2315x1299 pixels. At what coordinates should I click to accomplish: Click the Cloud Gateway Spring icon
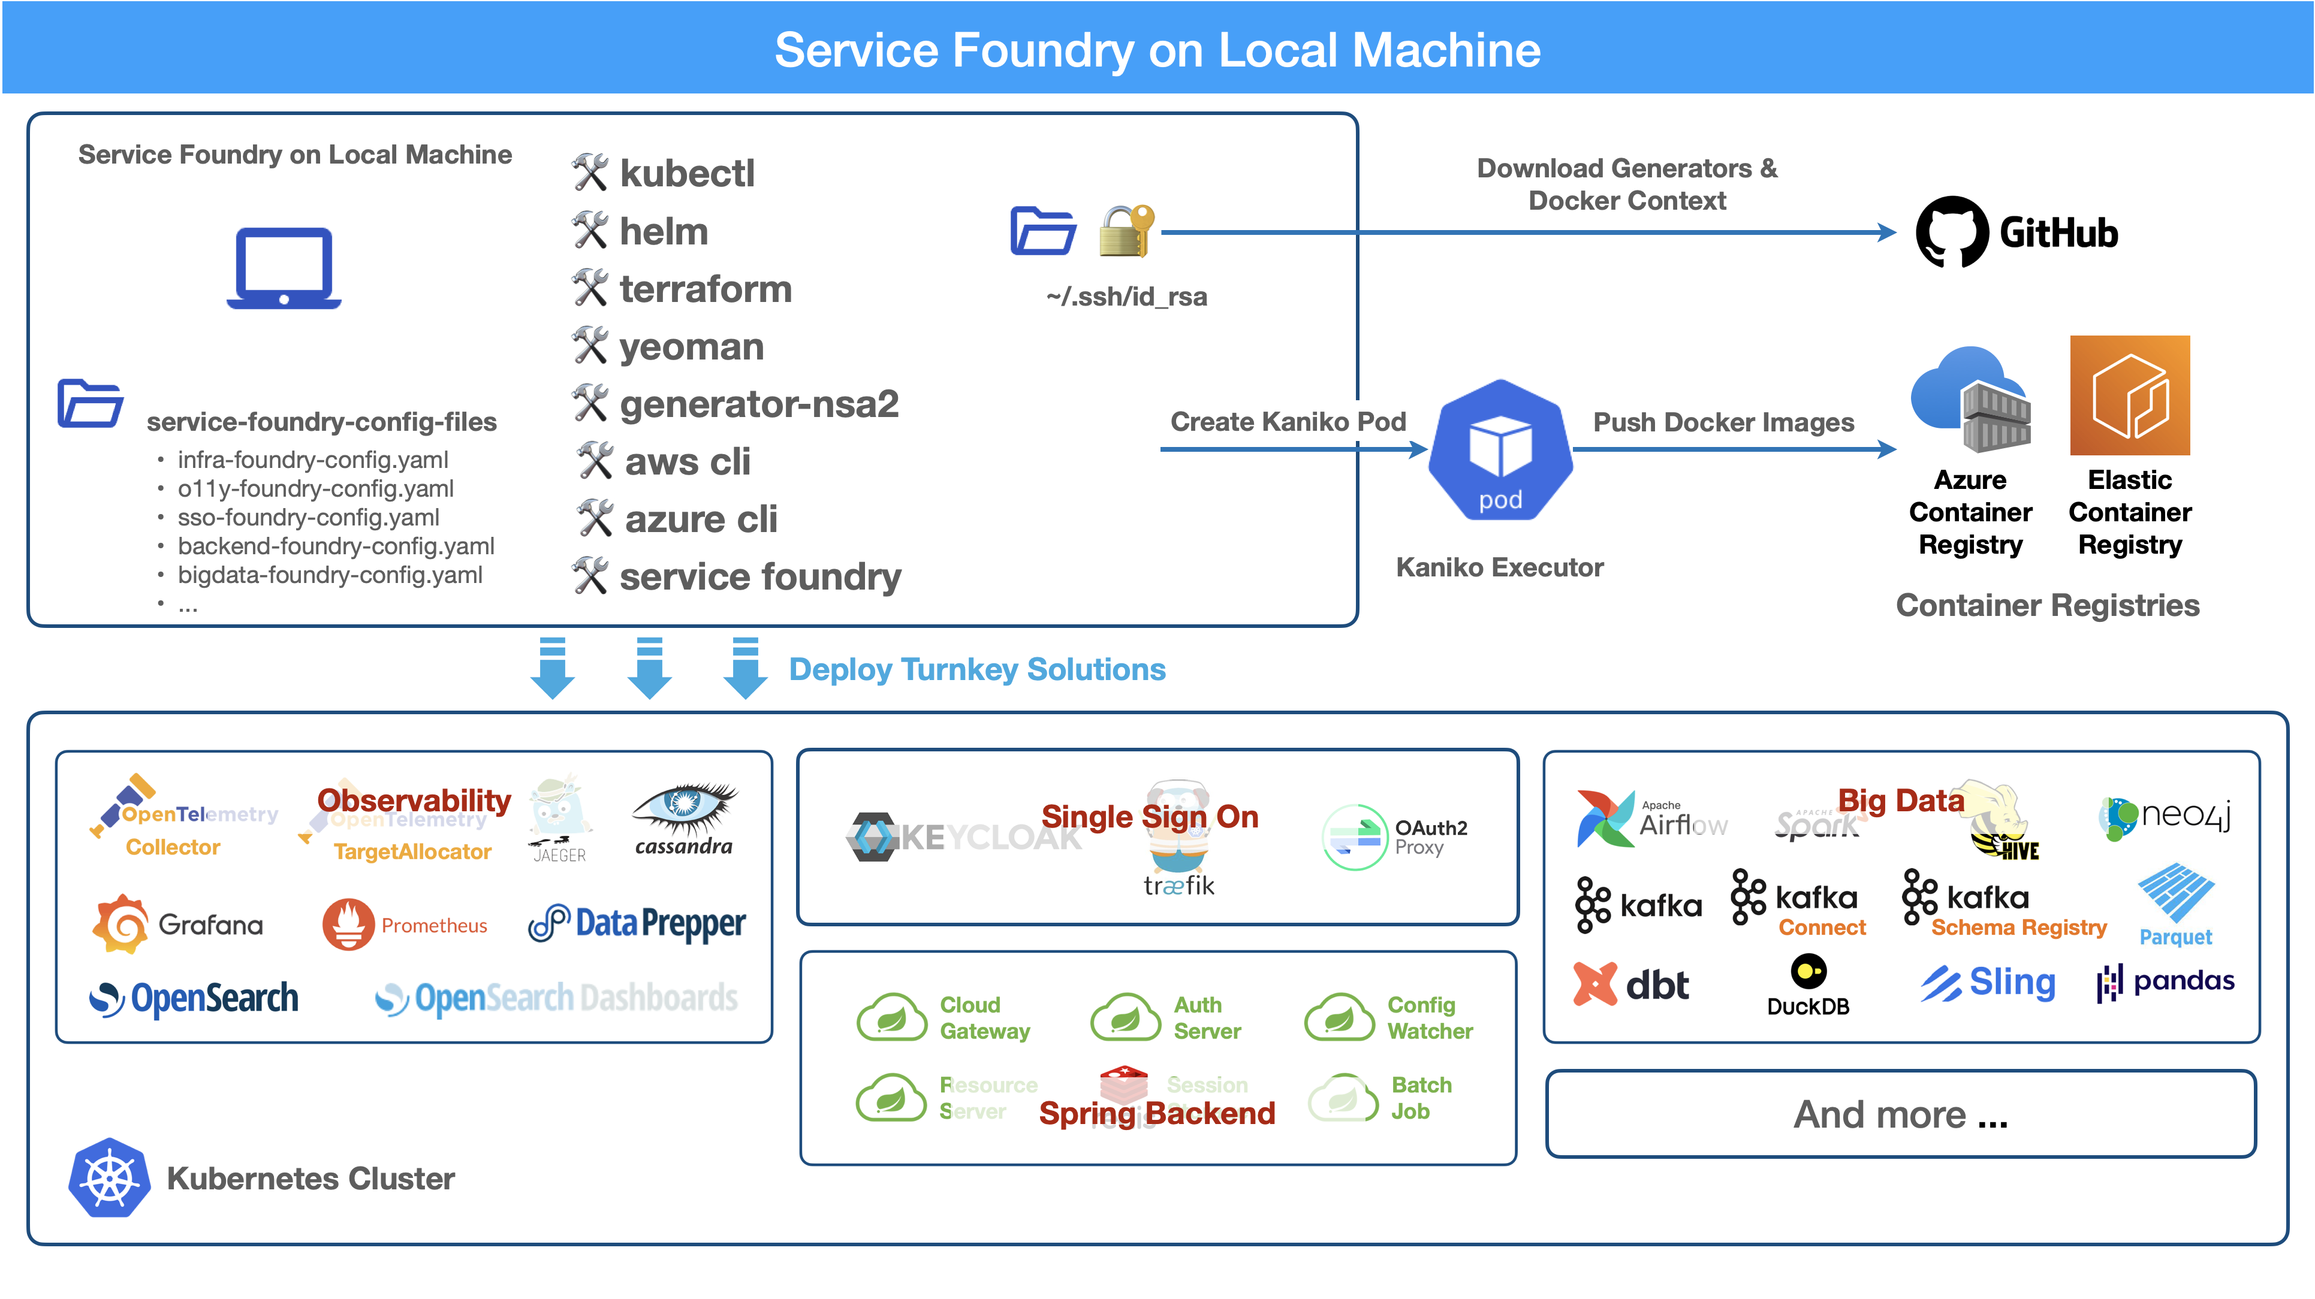891,1017
